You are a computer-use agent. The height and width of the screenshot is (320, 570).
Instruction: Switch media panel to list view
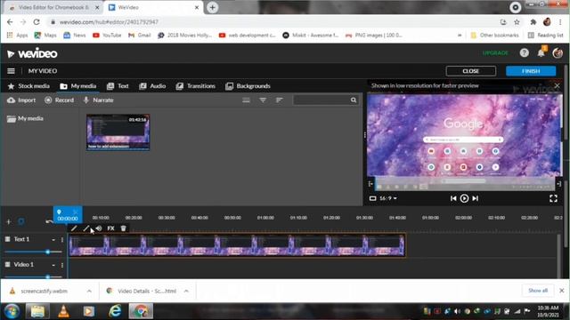pyautogui.click(x=246, y=100)
